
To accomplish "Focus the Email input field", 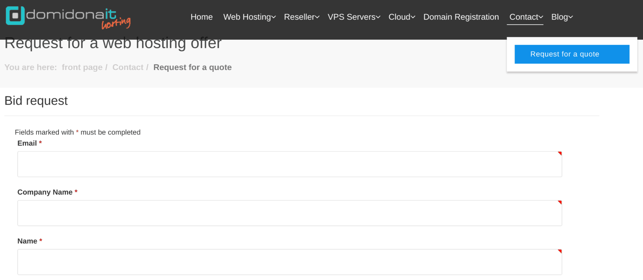I will [x=289, y=164].
